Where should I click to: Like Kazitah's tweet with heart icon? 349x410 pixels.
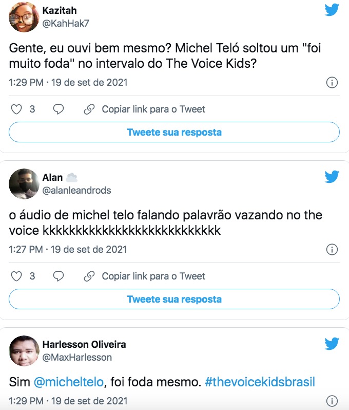[x=17, y=109]
